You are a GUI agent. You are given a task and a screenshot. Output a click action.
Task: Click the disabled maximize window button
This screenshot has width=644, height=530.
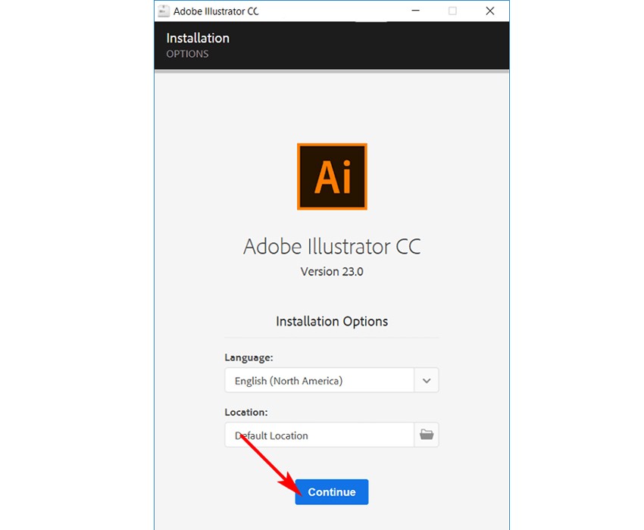click(453, 11)
